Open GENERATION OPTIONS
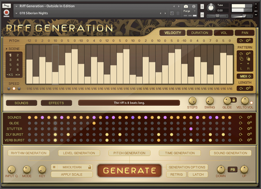This screenshot has height=189, width=261. pyautogui.click(x=187, y=167)
